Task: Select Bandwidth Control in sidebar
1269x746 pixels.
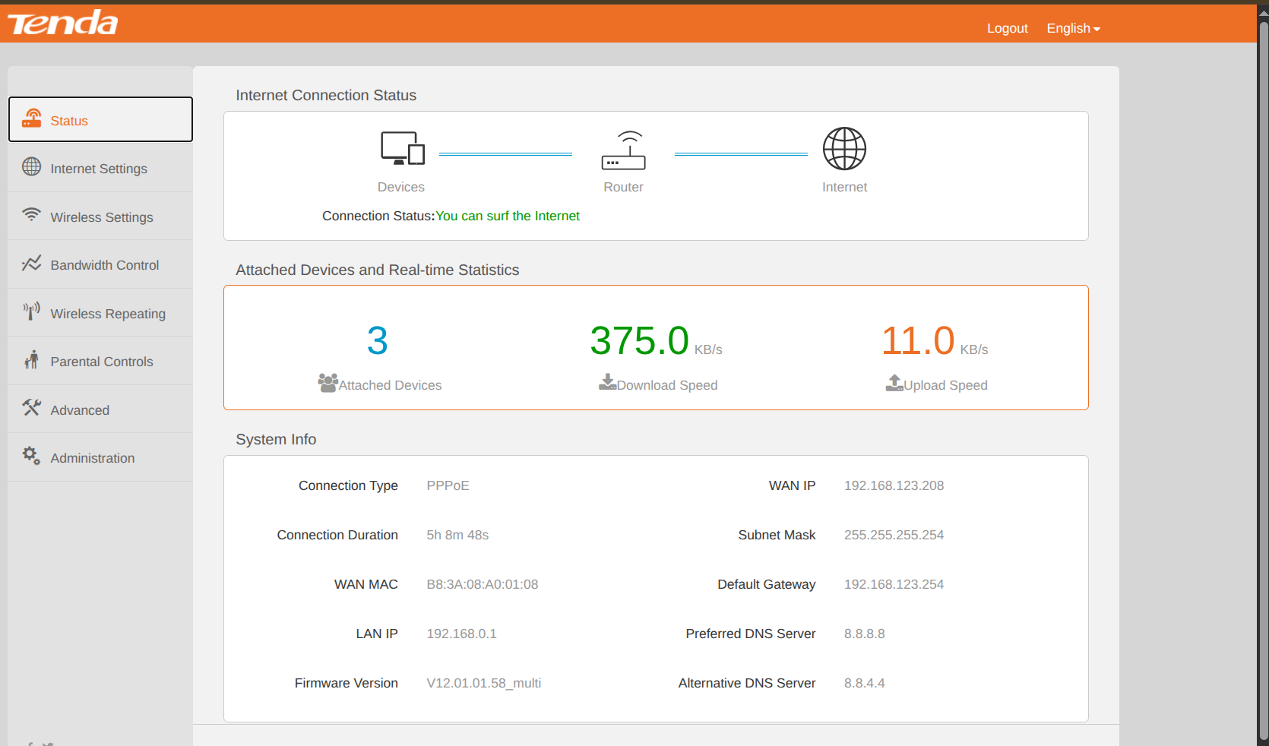Action: (100, 264)
